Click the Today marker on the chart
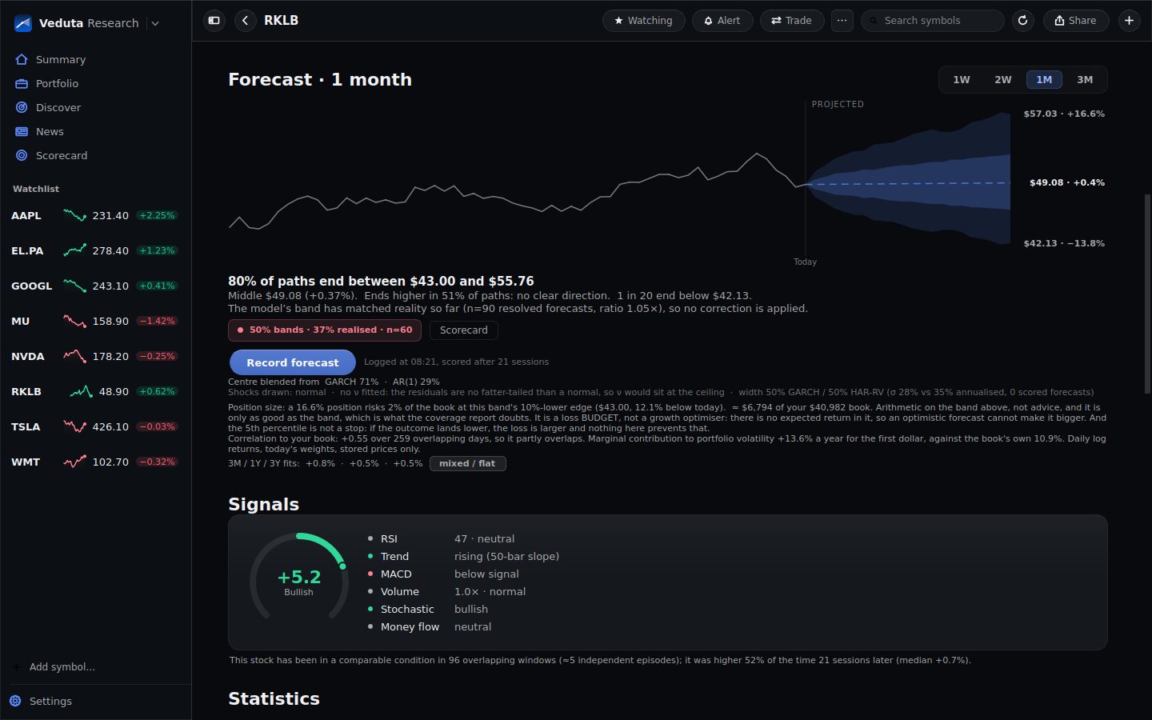 click(805, 262)
